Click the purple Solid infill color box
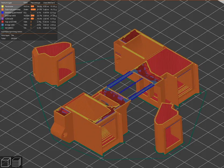 click(x=2, y=19)
